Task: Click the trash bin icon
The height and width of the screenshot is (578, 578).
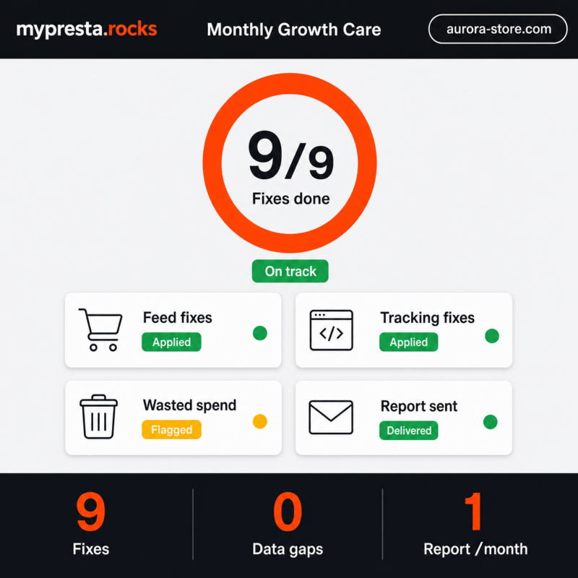Action: point(99,417)
